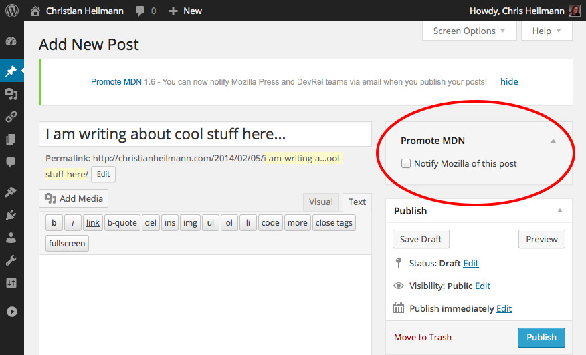
Task: Open Appearance brush icon in sidebar
Action: (x=11, y=192)
